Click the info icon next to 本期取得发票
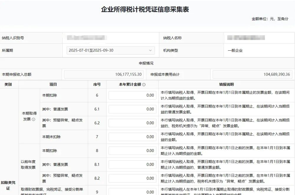The height and width of the screenshot is (195, 295). click(34, 119)
